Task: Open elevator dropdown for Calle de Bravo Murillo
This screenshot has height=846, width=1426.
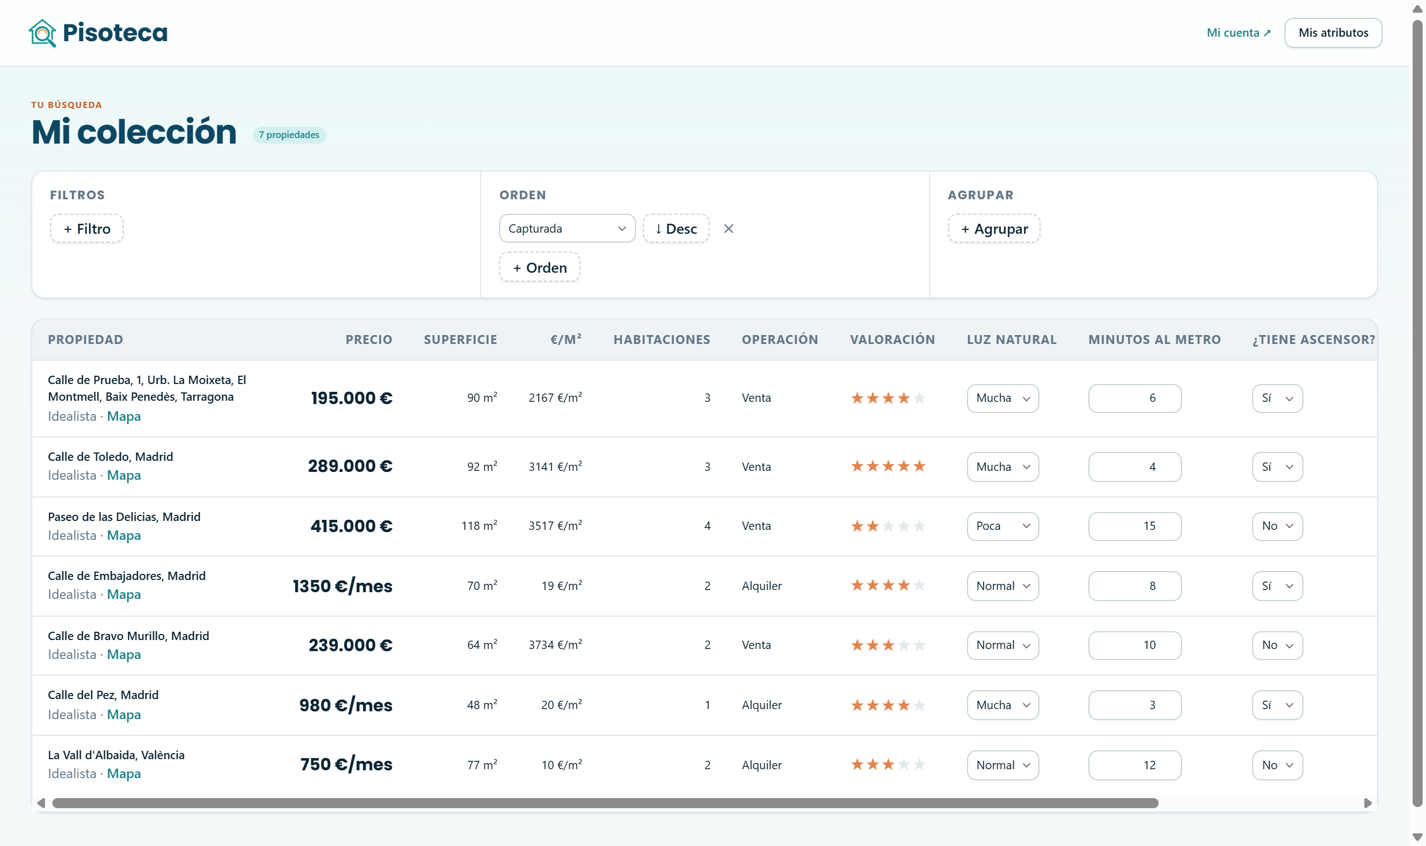Action: 1277,645
